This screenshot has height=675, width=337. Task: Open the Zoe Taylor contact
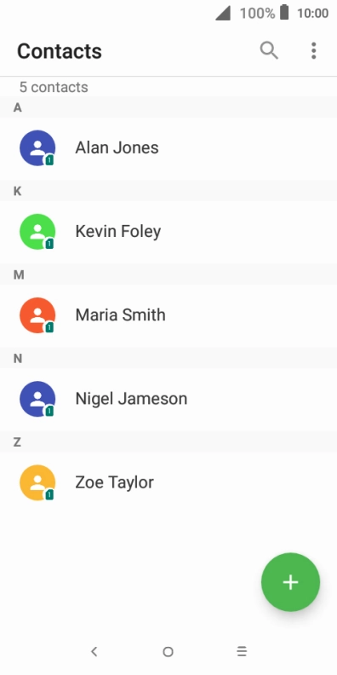coord(168,482)
